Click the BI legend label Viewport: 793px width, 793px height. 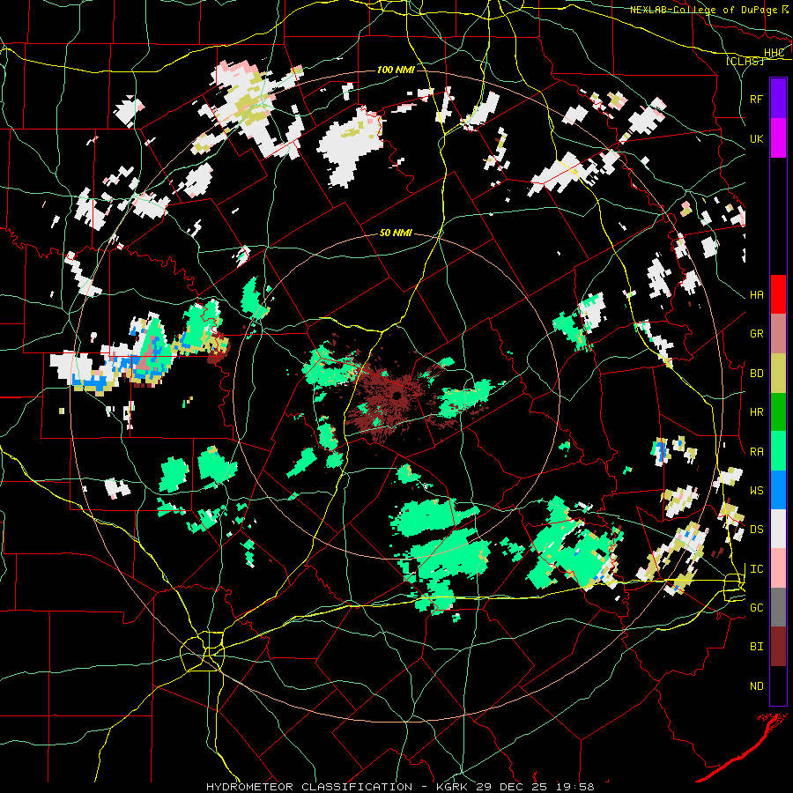pos(756,647)
